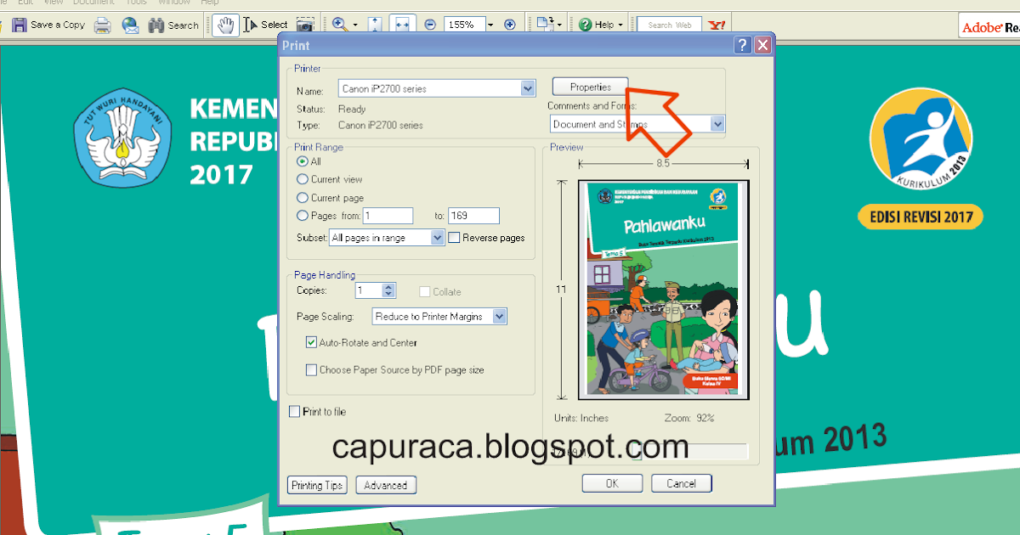Viewport: 1020px width, 535px height.
Task: Expand the Page Scaling dropdown
Action: 500,316
